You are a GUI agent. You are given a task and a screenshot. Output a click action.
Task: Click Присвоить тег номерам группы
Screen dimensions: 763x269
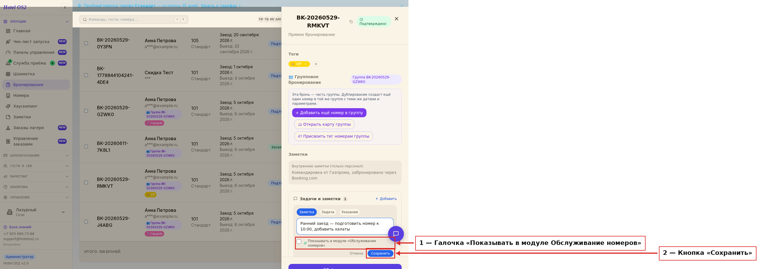[334, 136]
